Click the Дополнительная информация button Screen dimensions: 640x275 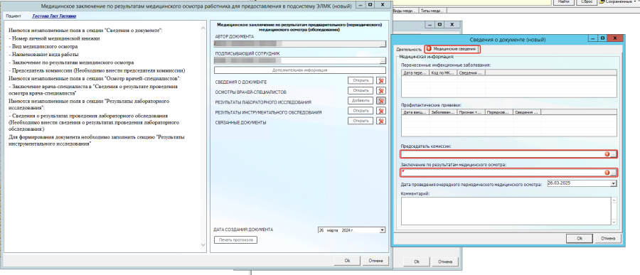300,70
